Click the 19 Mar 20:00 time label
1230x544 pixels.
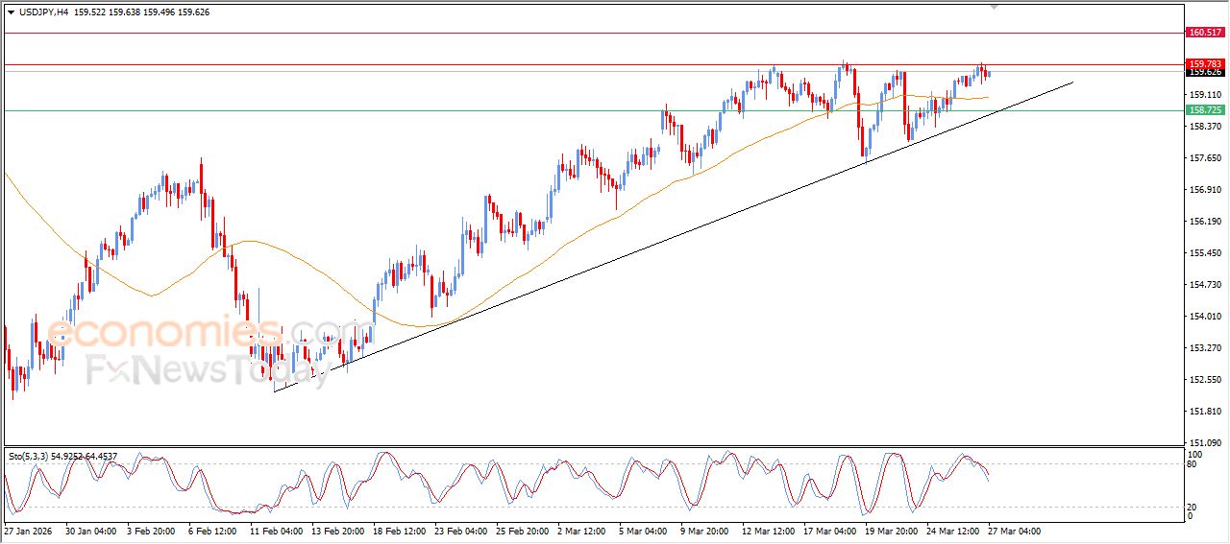tap(892, 531)
